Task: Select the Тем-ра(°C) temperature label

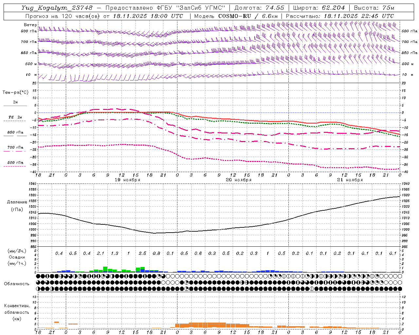Action: 15,93
